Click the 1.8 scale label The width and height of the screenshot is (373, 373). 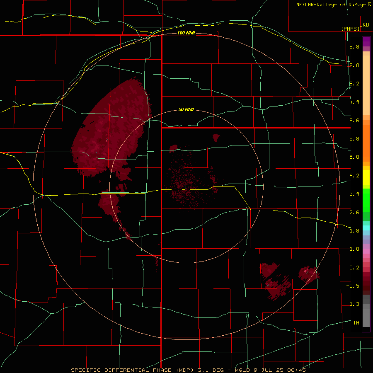pos(354,231)
